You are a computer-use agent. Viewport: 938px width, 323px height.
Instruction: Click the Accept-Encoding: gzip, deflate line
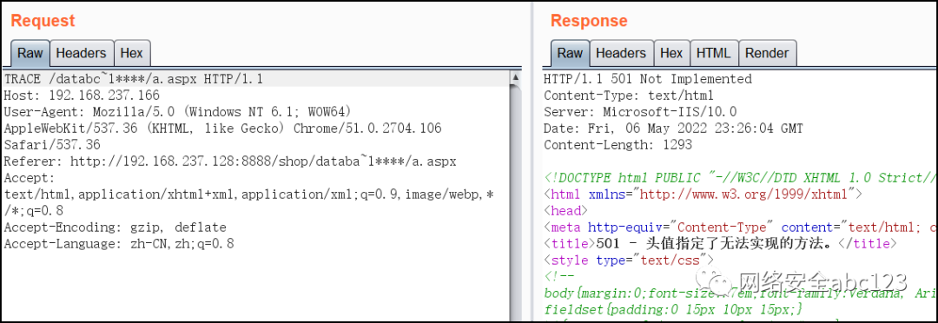coord(116,227)
